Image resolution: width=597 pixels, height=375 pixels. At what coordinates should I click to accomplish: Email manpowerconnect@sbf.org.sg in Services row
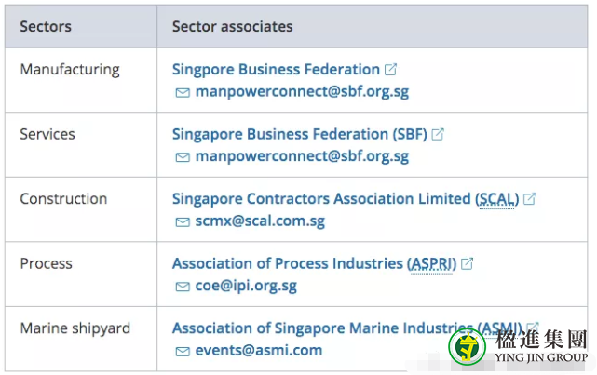click(x=302, y=157)
